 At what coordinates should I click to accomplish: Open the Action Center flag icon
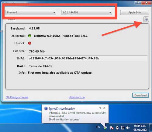coord(112,128)
